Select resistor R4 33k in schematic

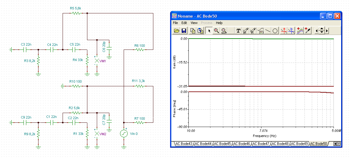(x=87, y=60)
